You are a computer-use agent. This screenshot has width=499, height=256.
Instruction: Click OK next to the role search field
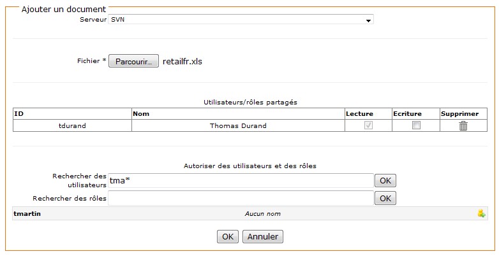385,199
